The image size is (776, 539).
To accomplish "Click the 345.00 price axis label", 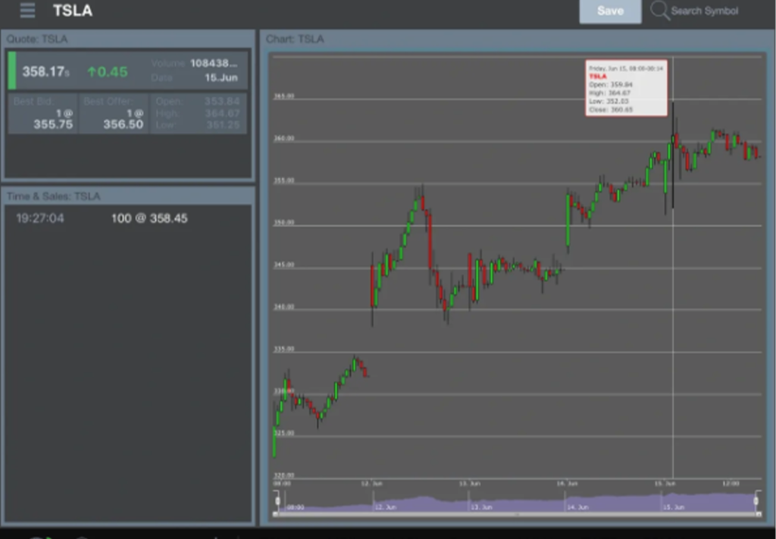I will pyautogui.click(x=283, y=265).
